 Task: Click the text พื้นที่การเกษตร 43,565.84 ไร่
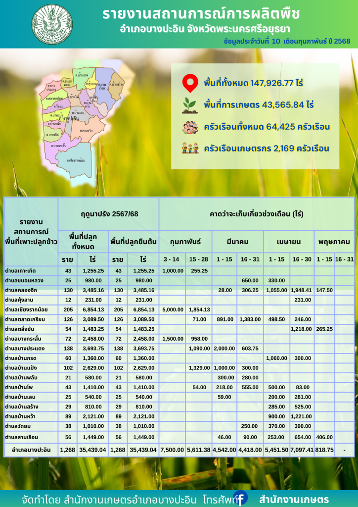click(x=259, y=105)
